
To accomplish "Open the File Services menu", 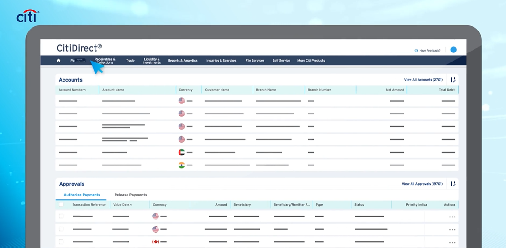I will pos(255,60).
